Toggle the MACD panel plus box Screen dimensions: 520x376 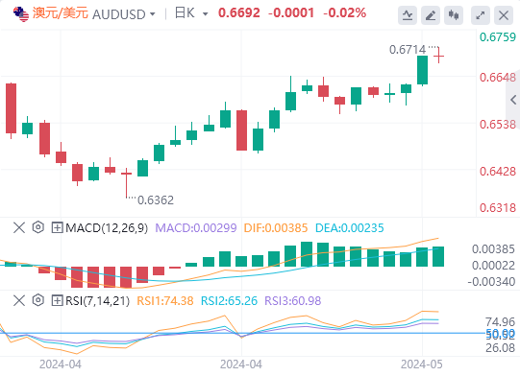point(57,227)
